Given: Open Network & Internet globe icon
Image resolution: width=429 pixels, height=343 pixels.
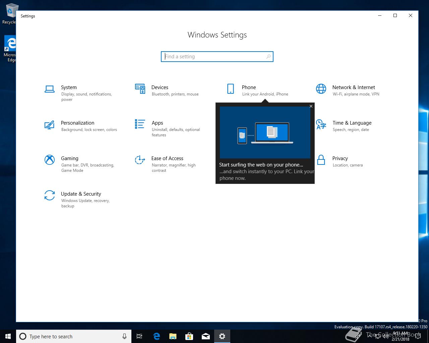Looking at the screenshot, I should coord(321,89).
